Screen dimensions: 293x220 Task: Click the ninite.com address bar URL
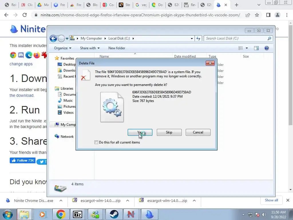pos(140,15)
